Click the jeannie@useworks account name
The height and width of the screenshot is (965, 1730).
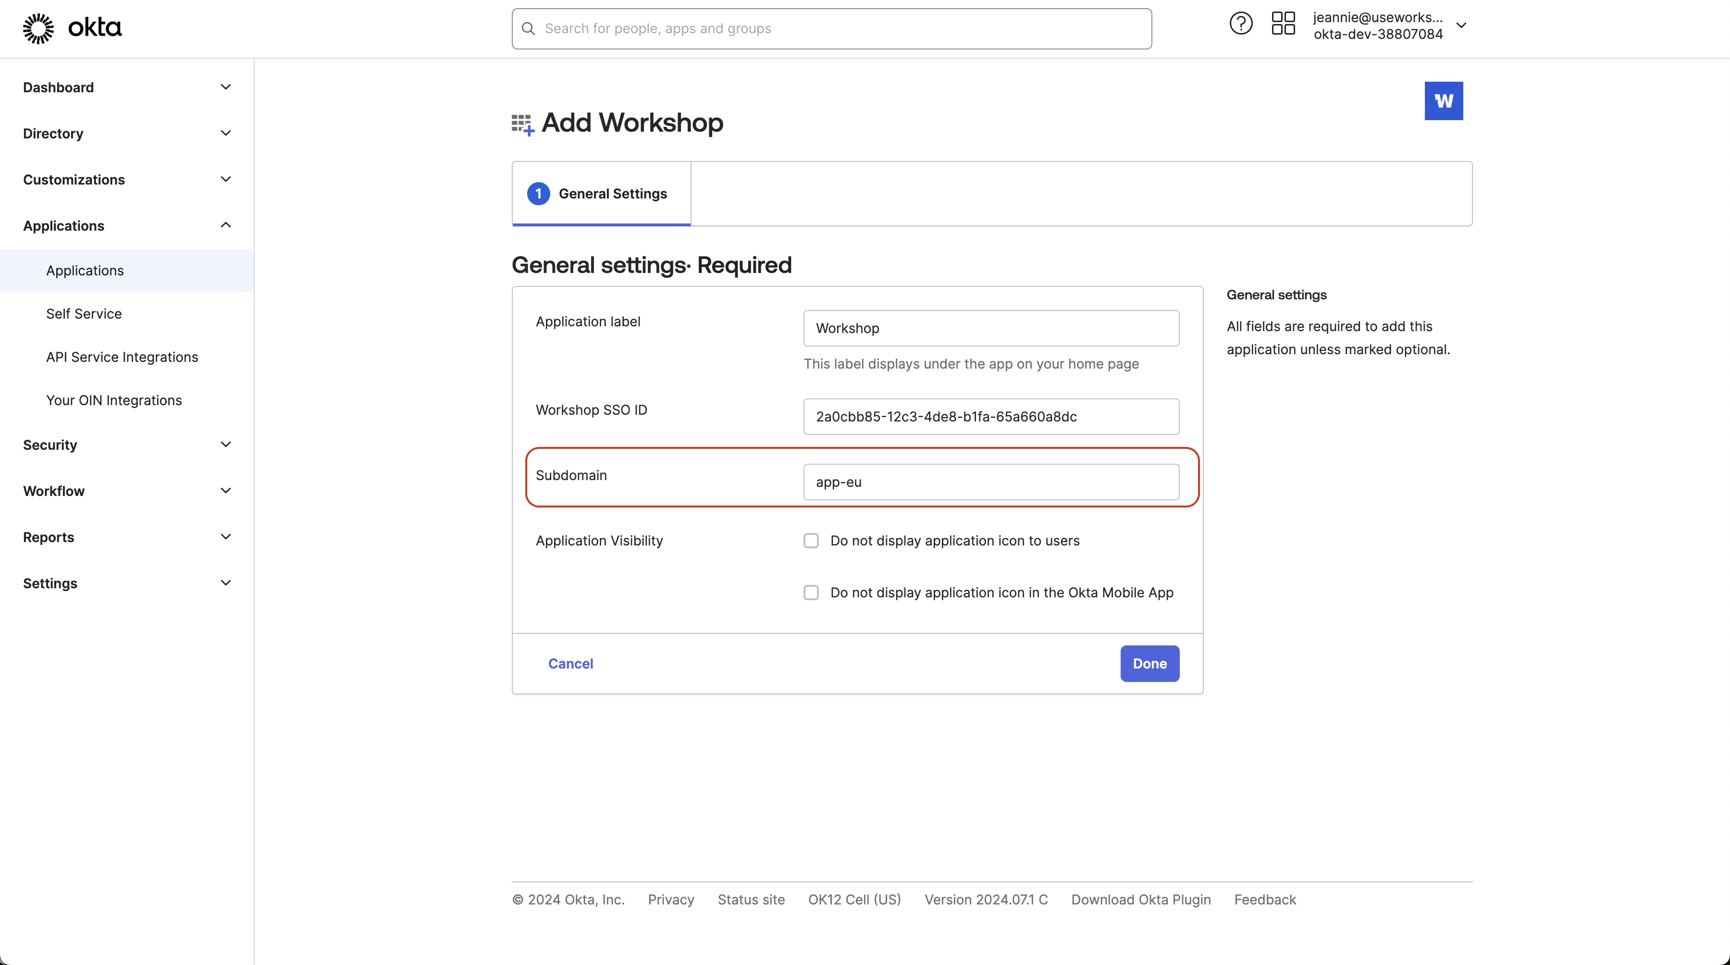[x=1377, y=17]
